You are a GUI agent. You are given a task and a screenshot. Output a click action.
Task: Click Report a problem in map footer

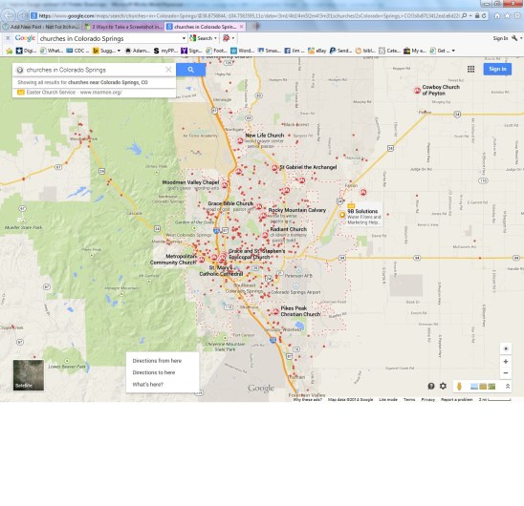(x=456, y=399)
